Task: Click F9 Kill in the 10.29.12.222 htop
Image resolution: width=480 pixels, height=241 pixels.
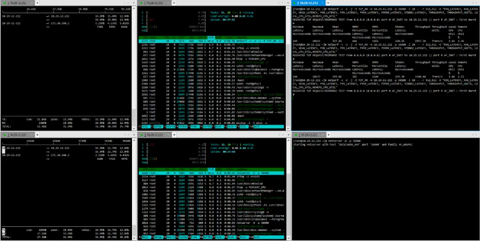Action: (x=243, y=237)
